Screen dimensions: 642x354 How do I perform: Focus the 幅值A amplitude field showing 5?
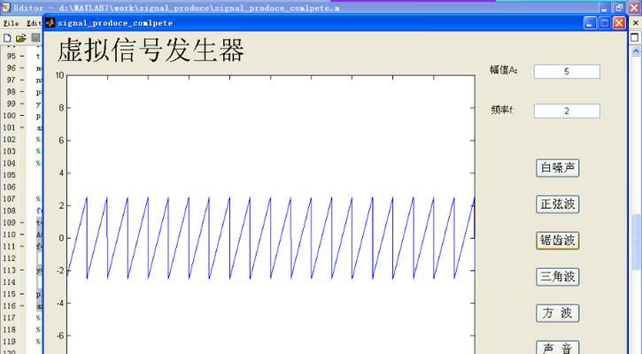tap(567, 72)
